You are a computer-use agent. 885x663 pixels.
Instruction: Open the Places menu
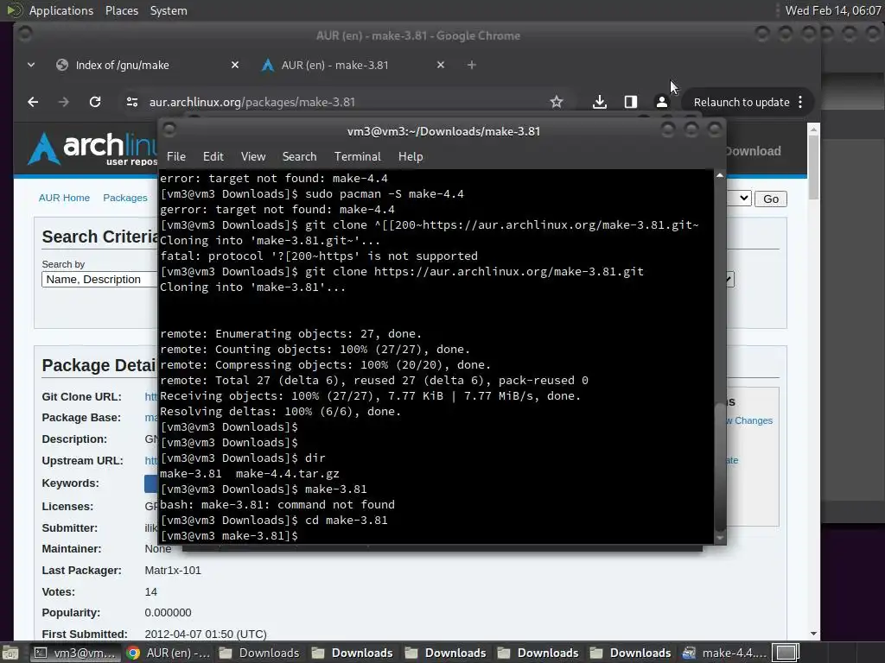point(121,10)
